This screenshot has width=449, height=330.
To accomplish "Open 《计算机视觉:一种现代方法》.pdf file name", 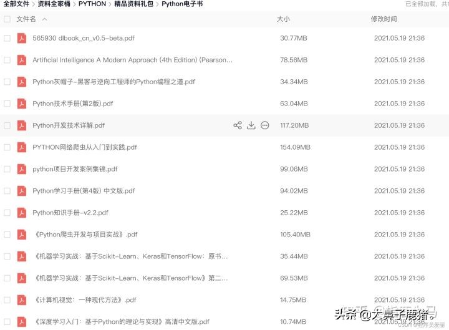I will [85, 300].
